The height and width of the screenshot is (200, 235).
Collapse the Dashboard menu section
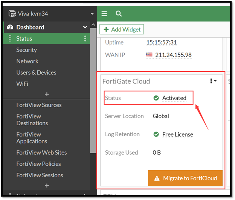pyautogui.click(x=85, y=27)
